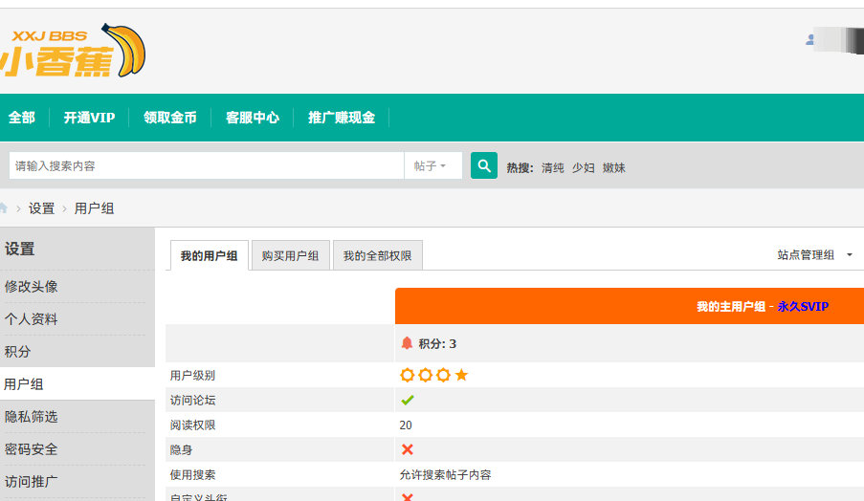
Task: Click the home icon in breadcrumb
Action: [x=3, y=208]
